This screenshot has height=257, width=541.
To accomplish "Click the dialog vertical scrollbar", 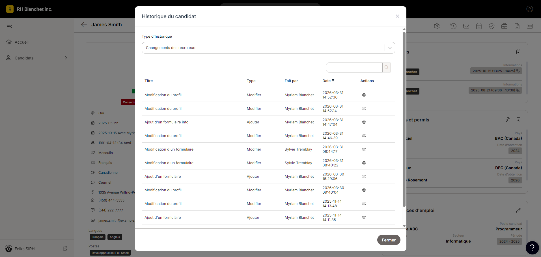I will click(x=404, y=119).
